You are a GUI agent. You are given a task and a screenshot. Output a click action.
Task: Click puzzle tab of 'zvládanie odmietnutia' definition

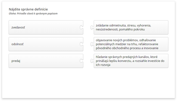(92, 27)
